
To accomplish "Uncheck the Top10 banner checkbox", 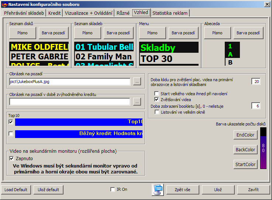I will click(x=11, y=122).
